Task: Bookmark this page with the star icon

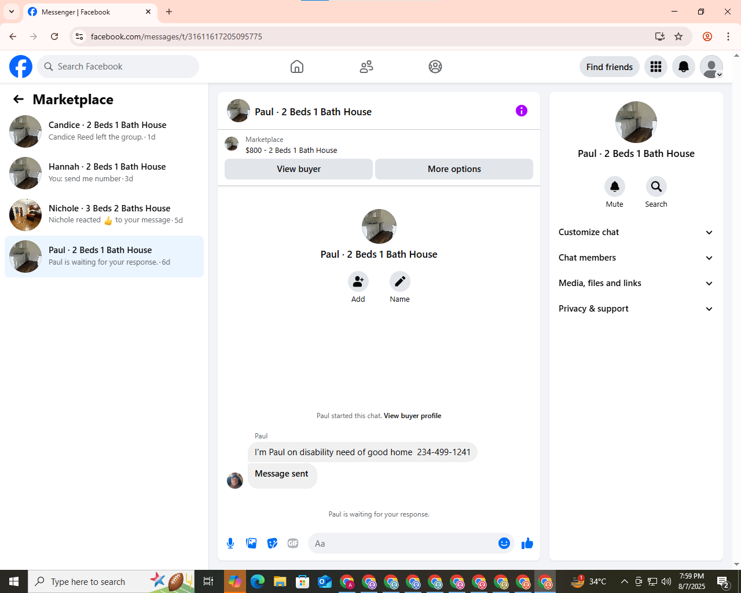Action: [678, 36]
